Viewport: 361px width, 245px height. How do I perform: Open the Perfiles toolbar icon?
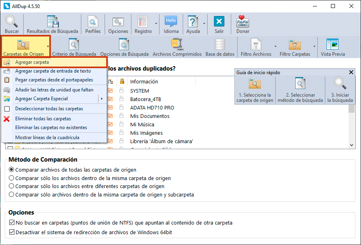click(x=93, y=21)
